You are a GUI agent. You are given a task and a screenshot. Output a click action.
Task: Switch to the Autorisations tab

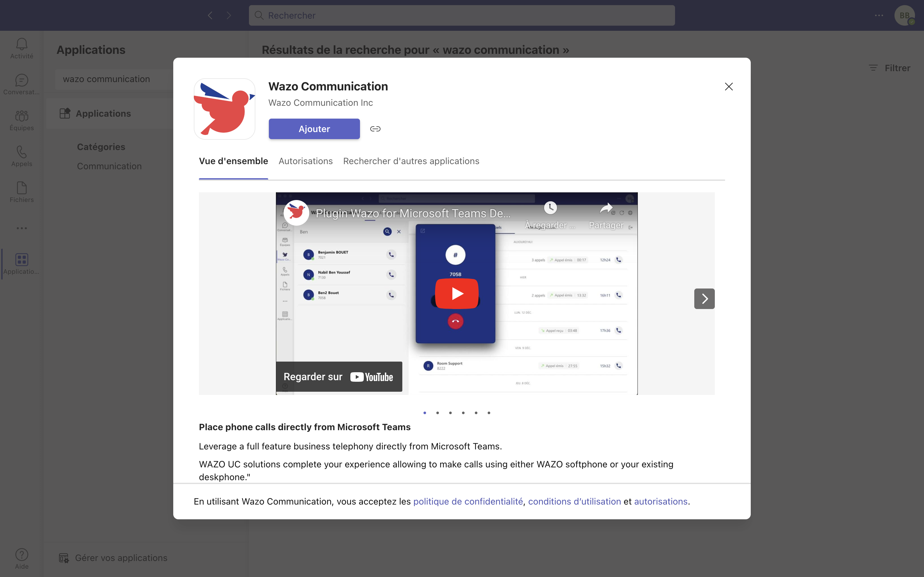pos(305,161)
